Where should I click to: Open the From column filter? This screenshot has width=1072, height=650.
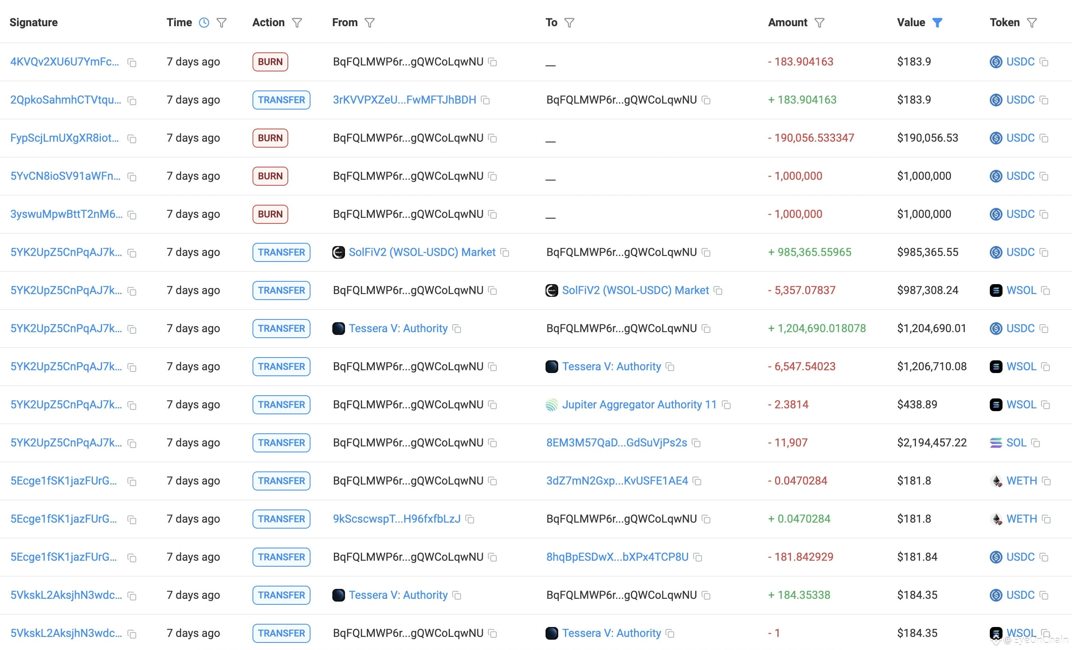(x=369, y=23)
